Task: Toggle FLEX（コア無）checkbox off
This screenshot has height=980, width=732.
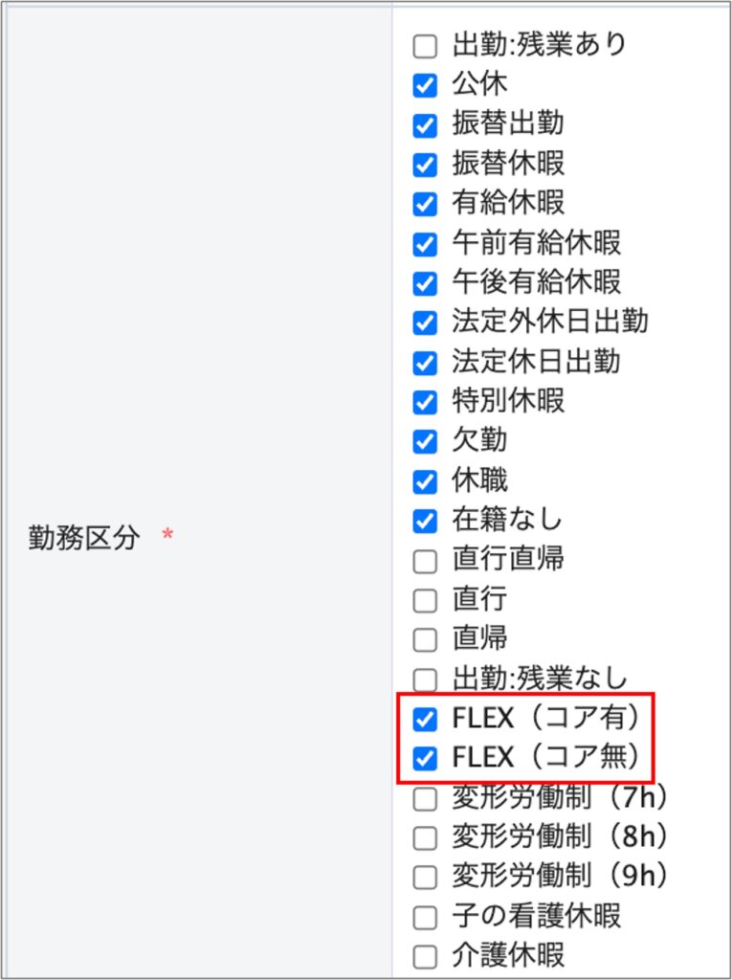Action: tap(425, 759)
